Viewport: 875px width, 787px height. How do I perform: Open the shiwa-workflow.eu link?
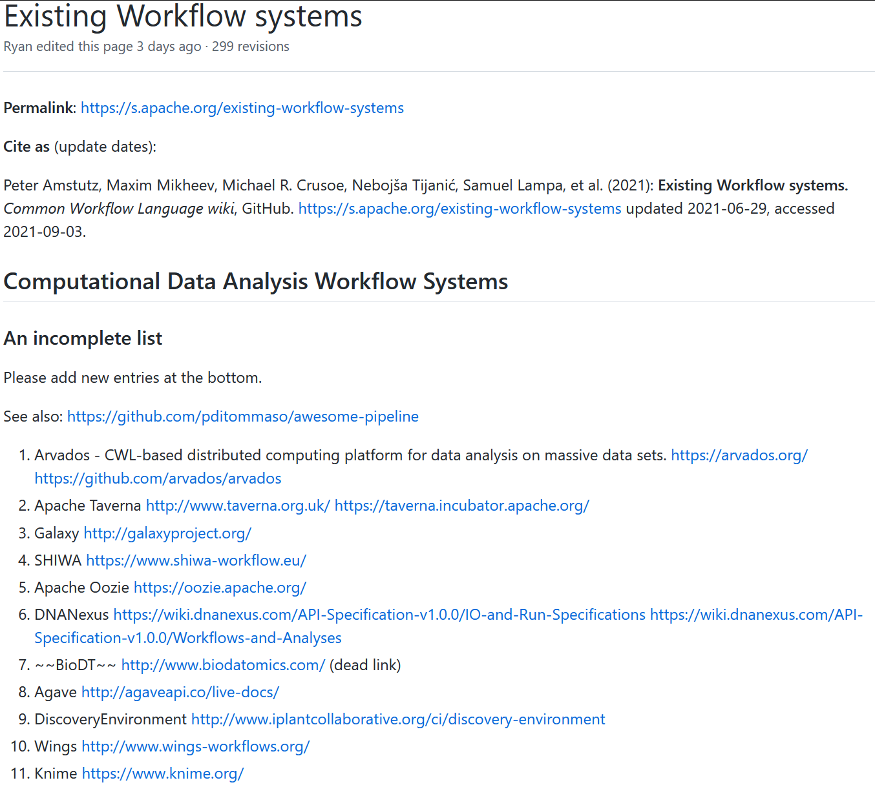pyautogui.click(x=196, y=560)
